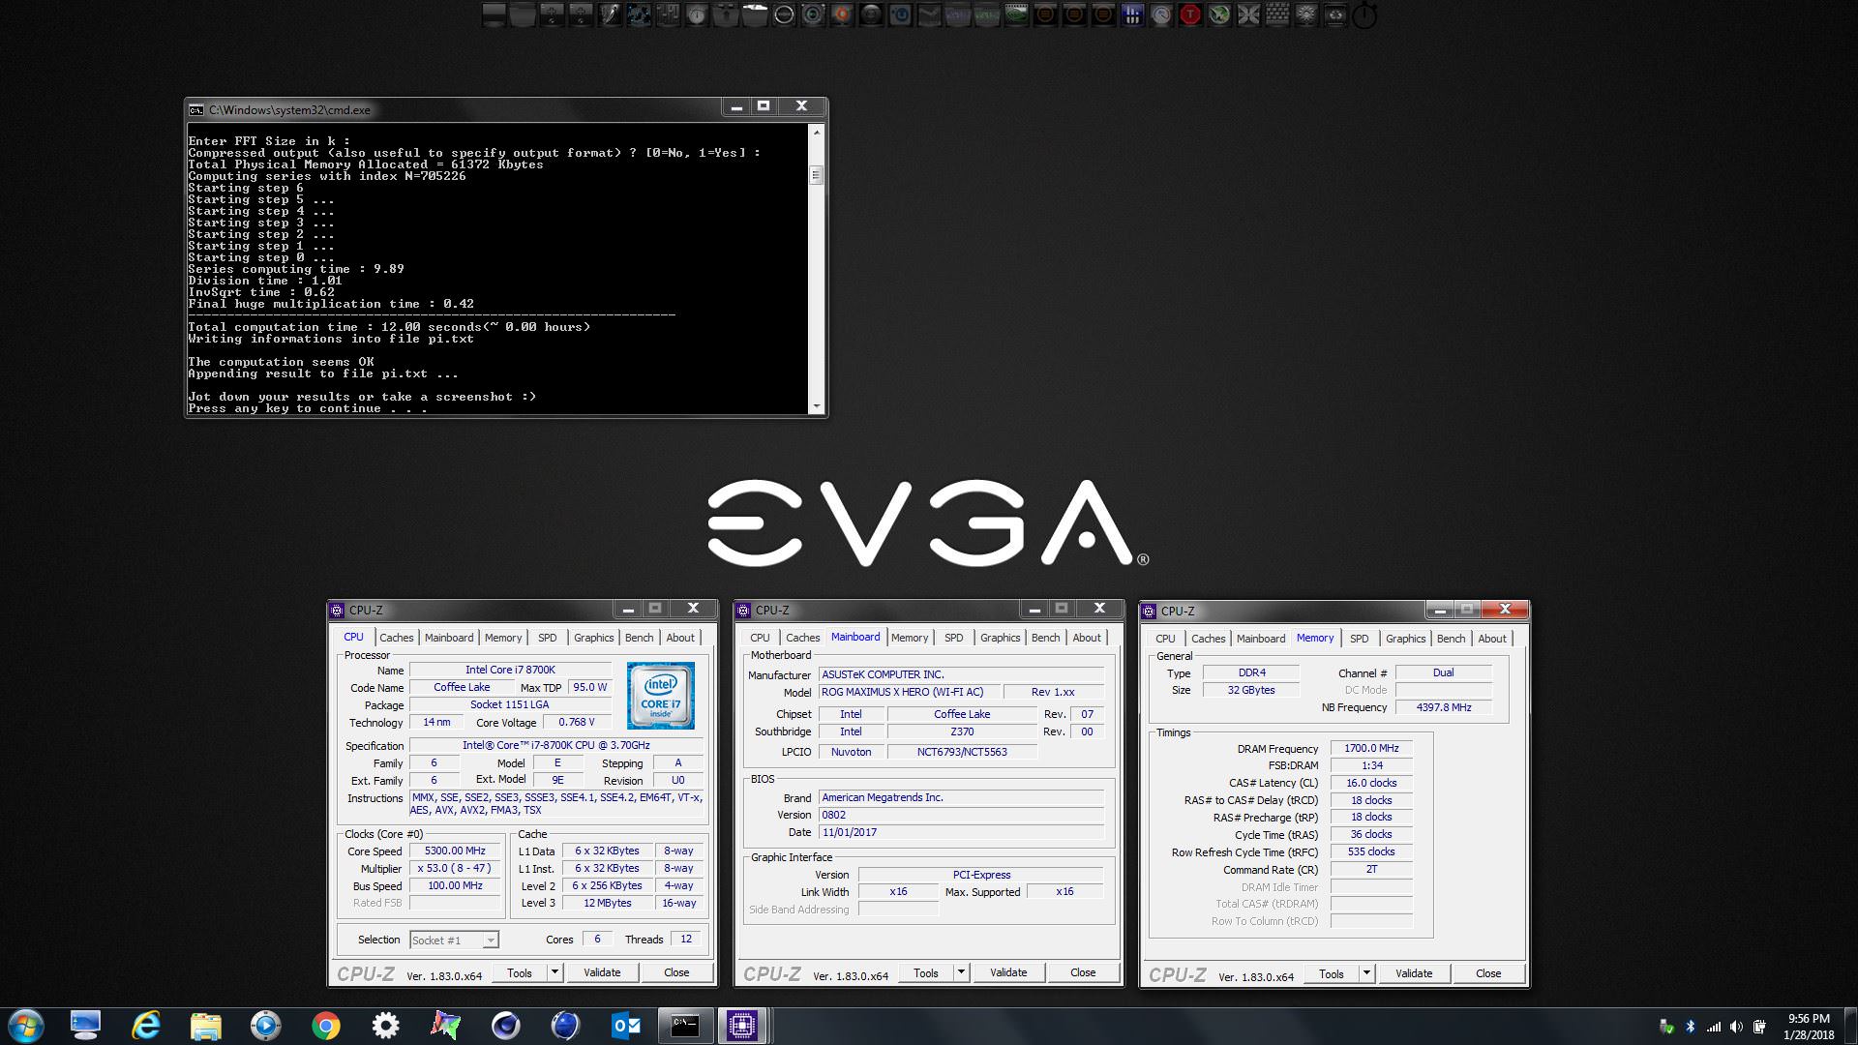
Task: Launch Google Chrome from the taskbar
Action: pyautogui.click(x=326, y=1026)
